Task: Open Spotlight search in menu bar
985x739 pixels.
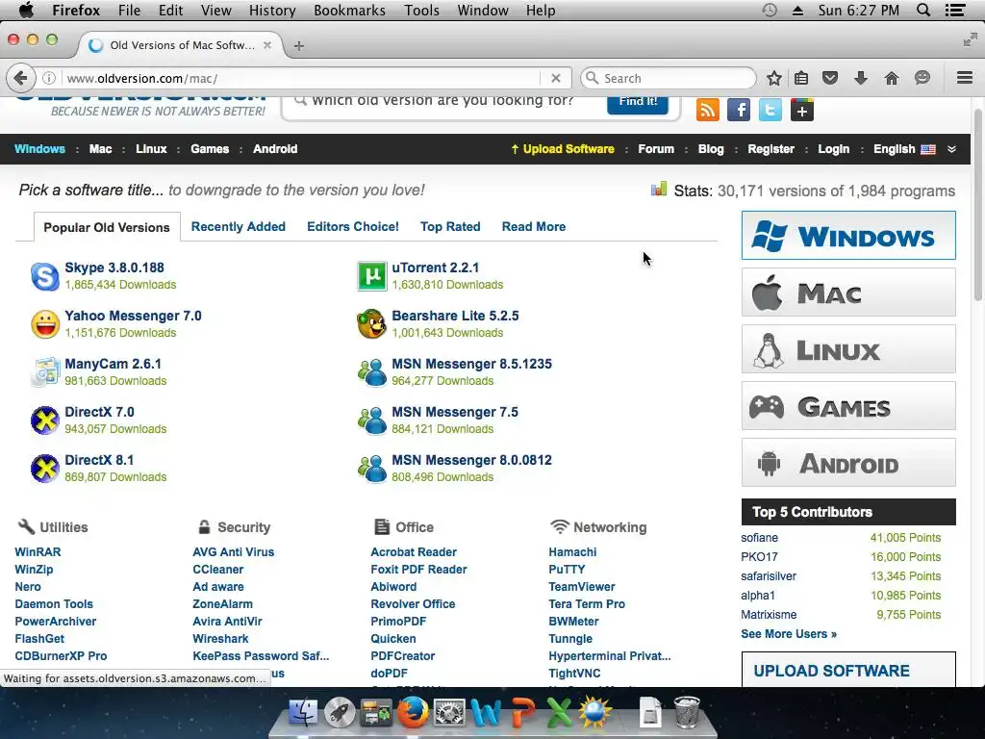Action: (x=923, y=10)
